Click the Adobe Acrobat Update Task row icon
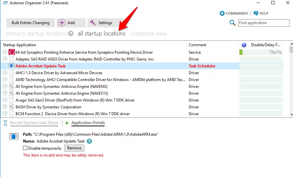This screenshot has width=293, height=177. pos(12,66)
